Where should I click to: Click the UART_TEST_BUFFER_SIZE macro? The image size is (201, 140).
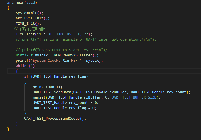pos(134,97)
